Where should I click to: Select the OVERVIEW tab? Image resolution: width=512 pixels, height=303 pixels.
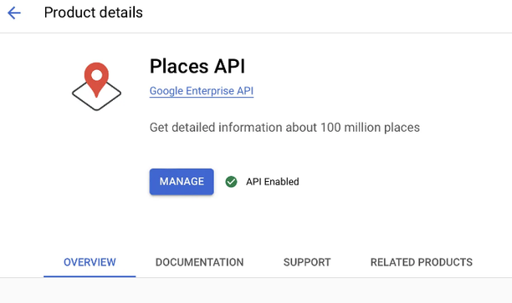click(90, 262)
